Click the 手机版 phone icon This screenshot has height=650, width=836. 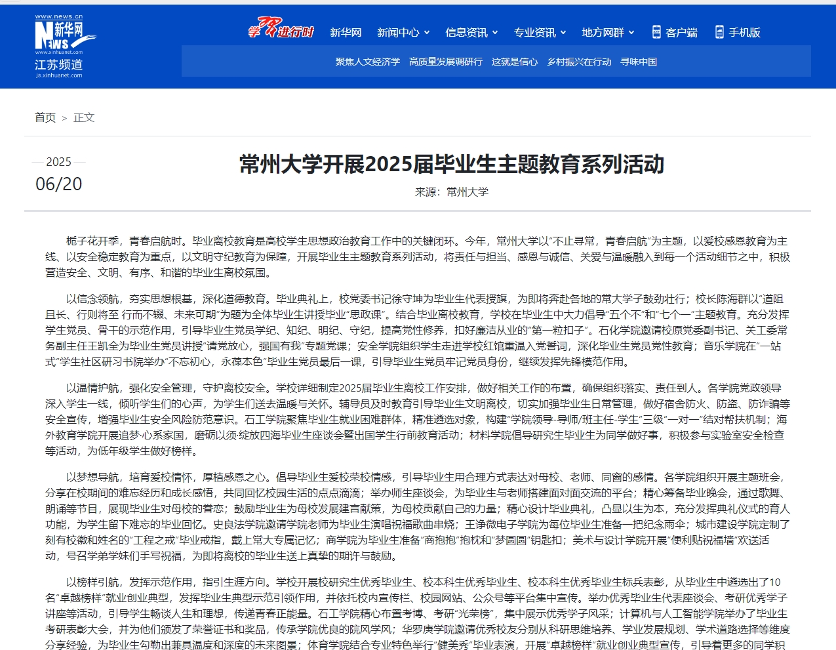coord(719,32)
